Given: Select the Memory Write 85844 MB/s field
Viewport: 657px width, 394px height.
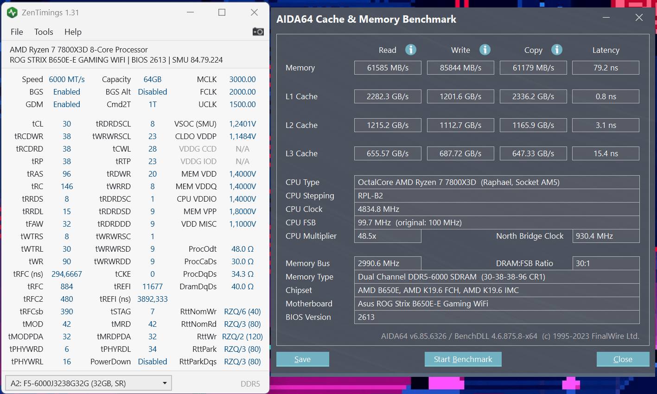Looking at the screenshot, I should coord(460,68).
